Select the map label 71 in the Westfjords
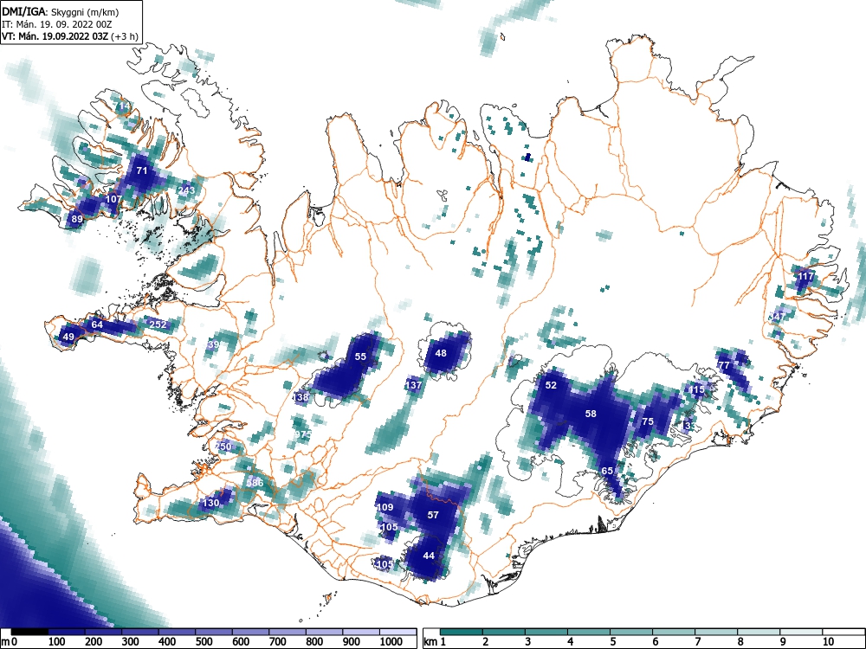 [142, 170]
